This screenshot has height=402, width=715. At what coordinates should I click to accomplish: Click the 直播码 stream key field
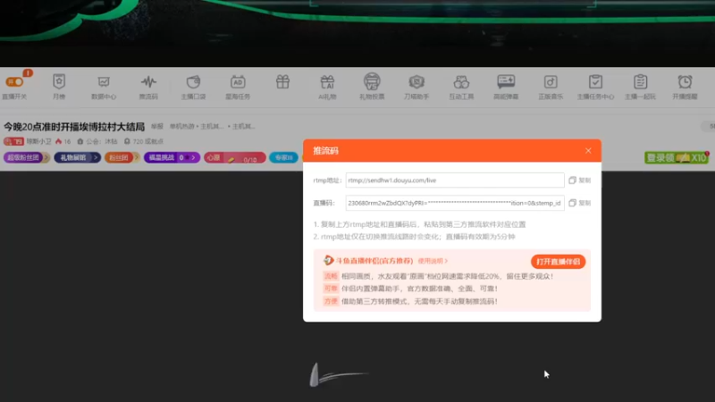455,203
